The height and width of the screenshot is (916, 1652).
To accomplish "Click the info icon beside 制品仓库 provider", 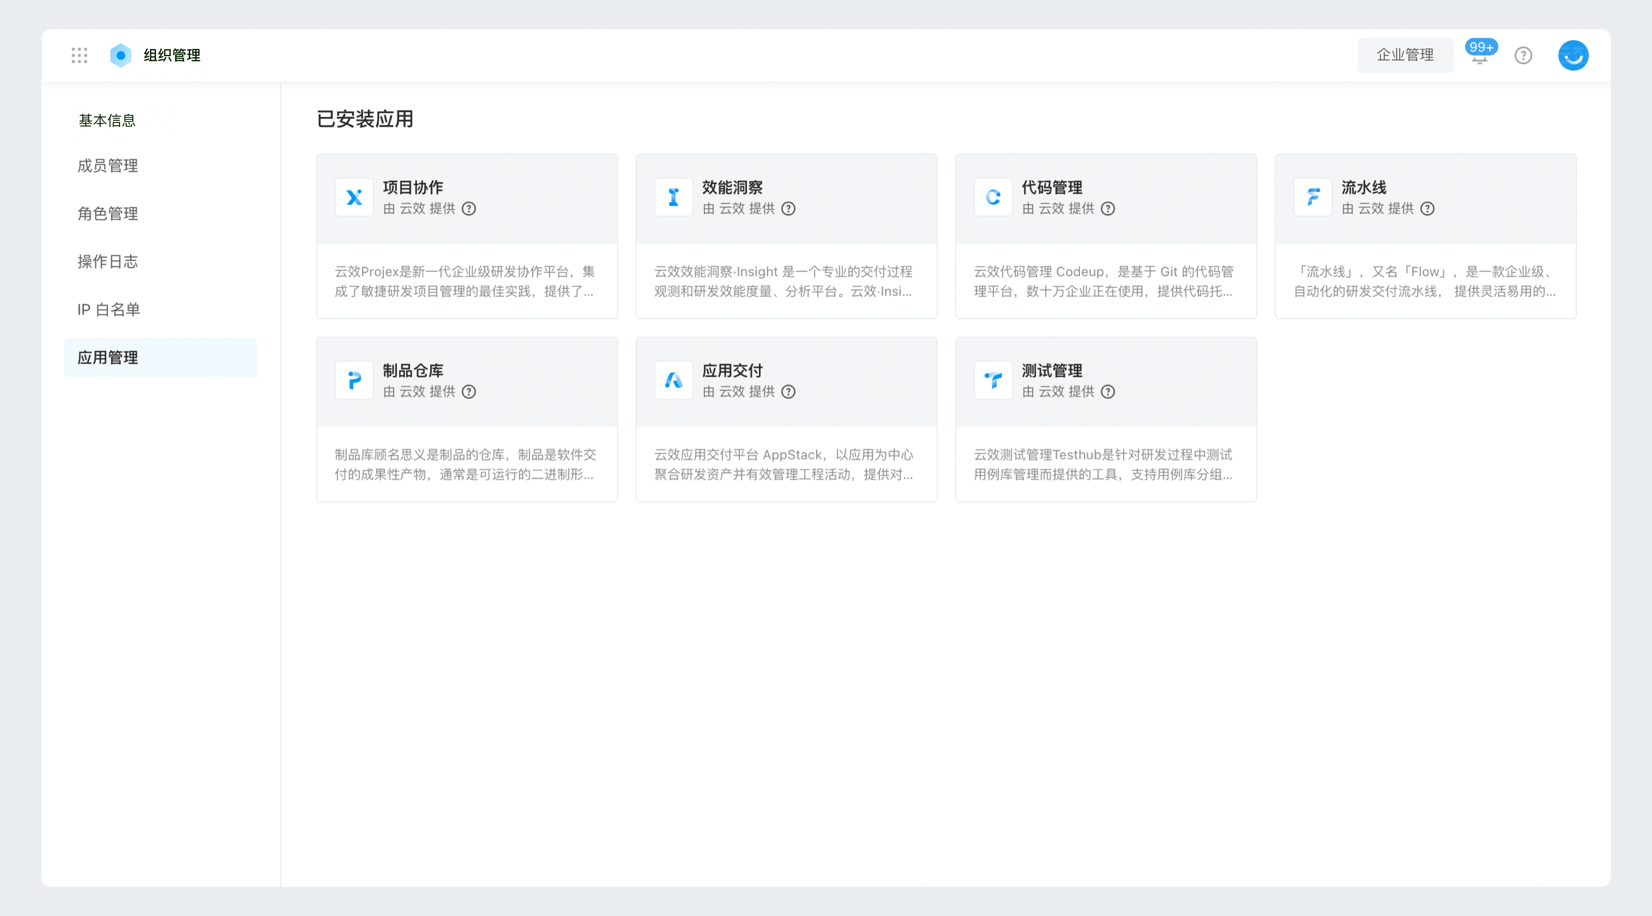I will coord(469,392).
